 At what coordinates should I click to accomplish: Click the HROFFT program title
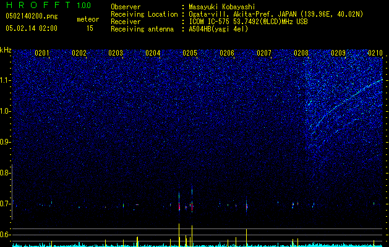click(x=38, y=5)
